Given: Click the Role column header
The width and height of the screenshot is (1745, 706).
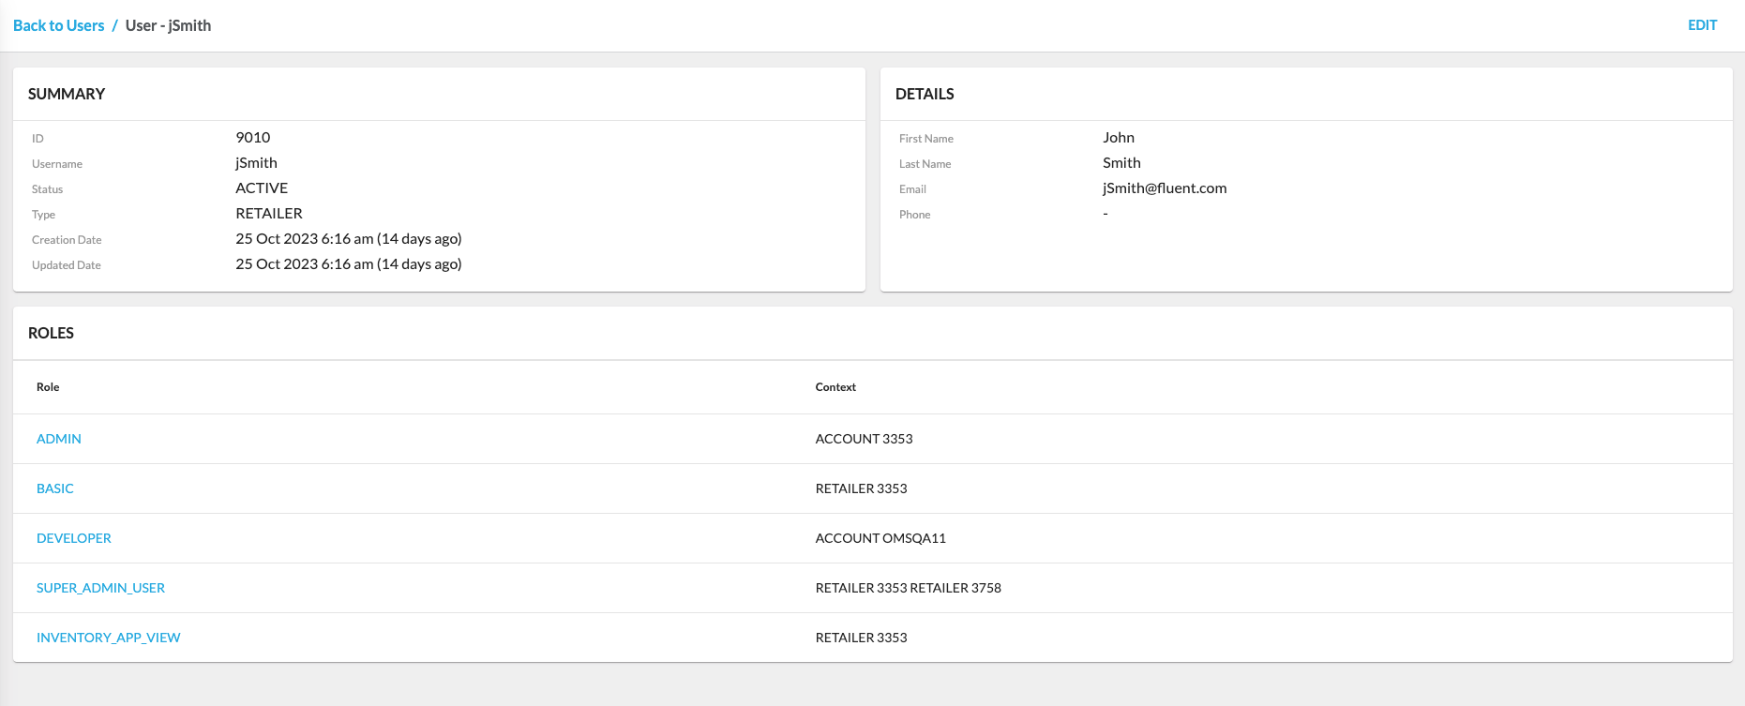Looking at the screenshot, I should pos(48,387).
